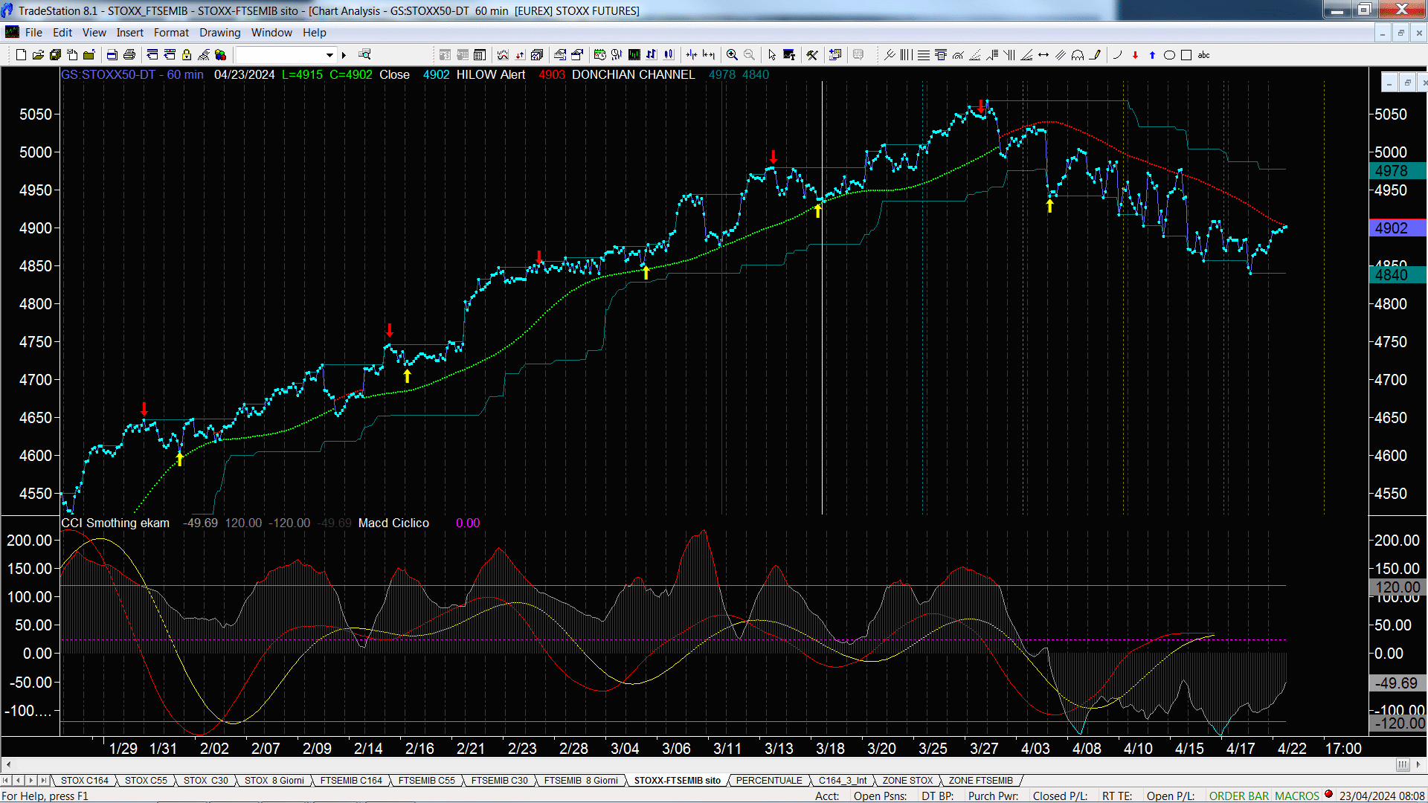The width and height of the screenshot is (1428, 803).
Task: Switch to the STOX C55 tab
Action: point(146,781)
